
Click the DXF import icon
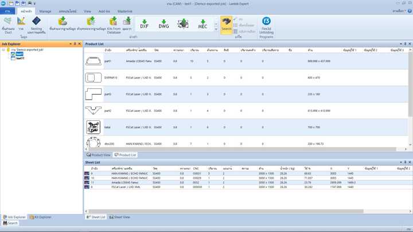tap(145, 25)
